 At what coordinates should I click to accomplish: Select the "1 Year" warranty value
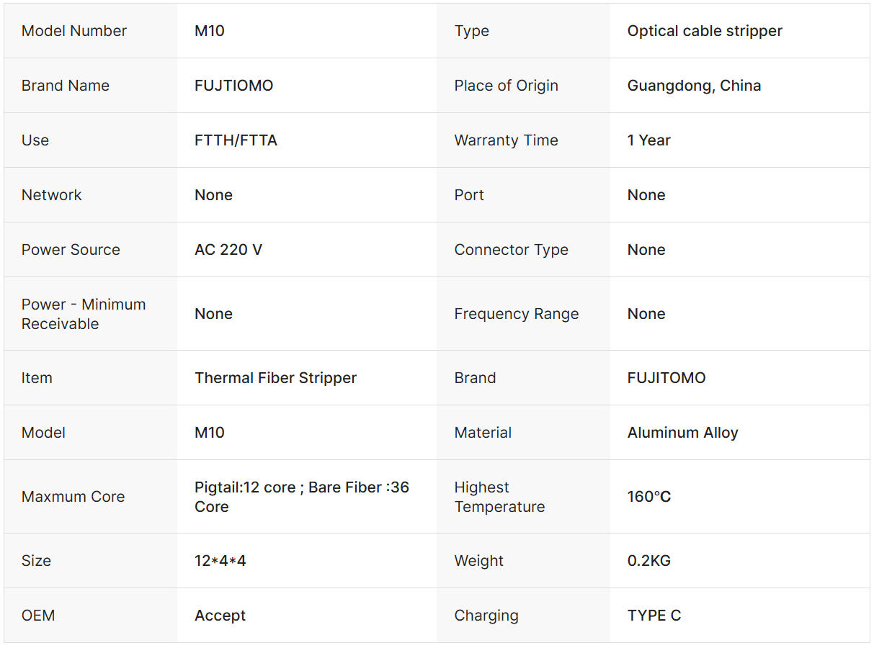pos(648,140)
